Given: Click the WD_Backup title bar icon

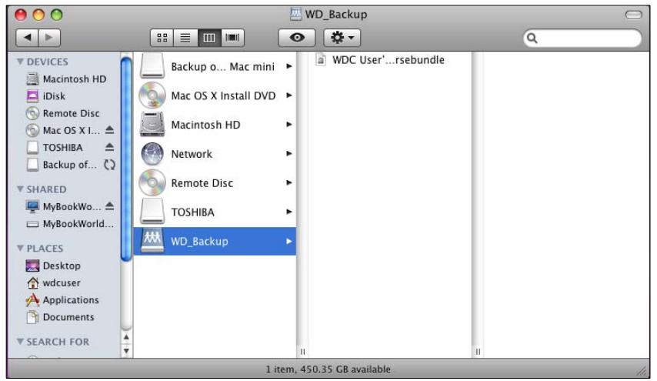Looking at the screenshot, I should [296, 15].
